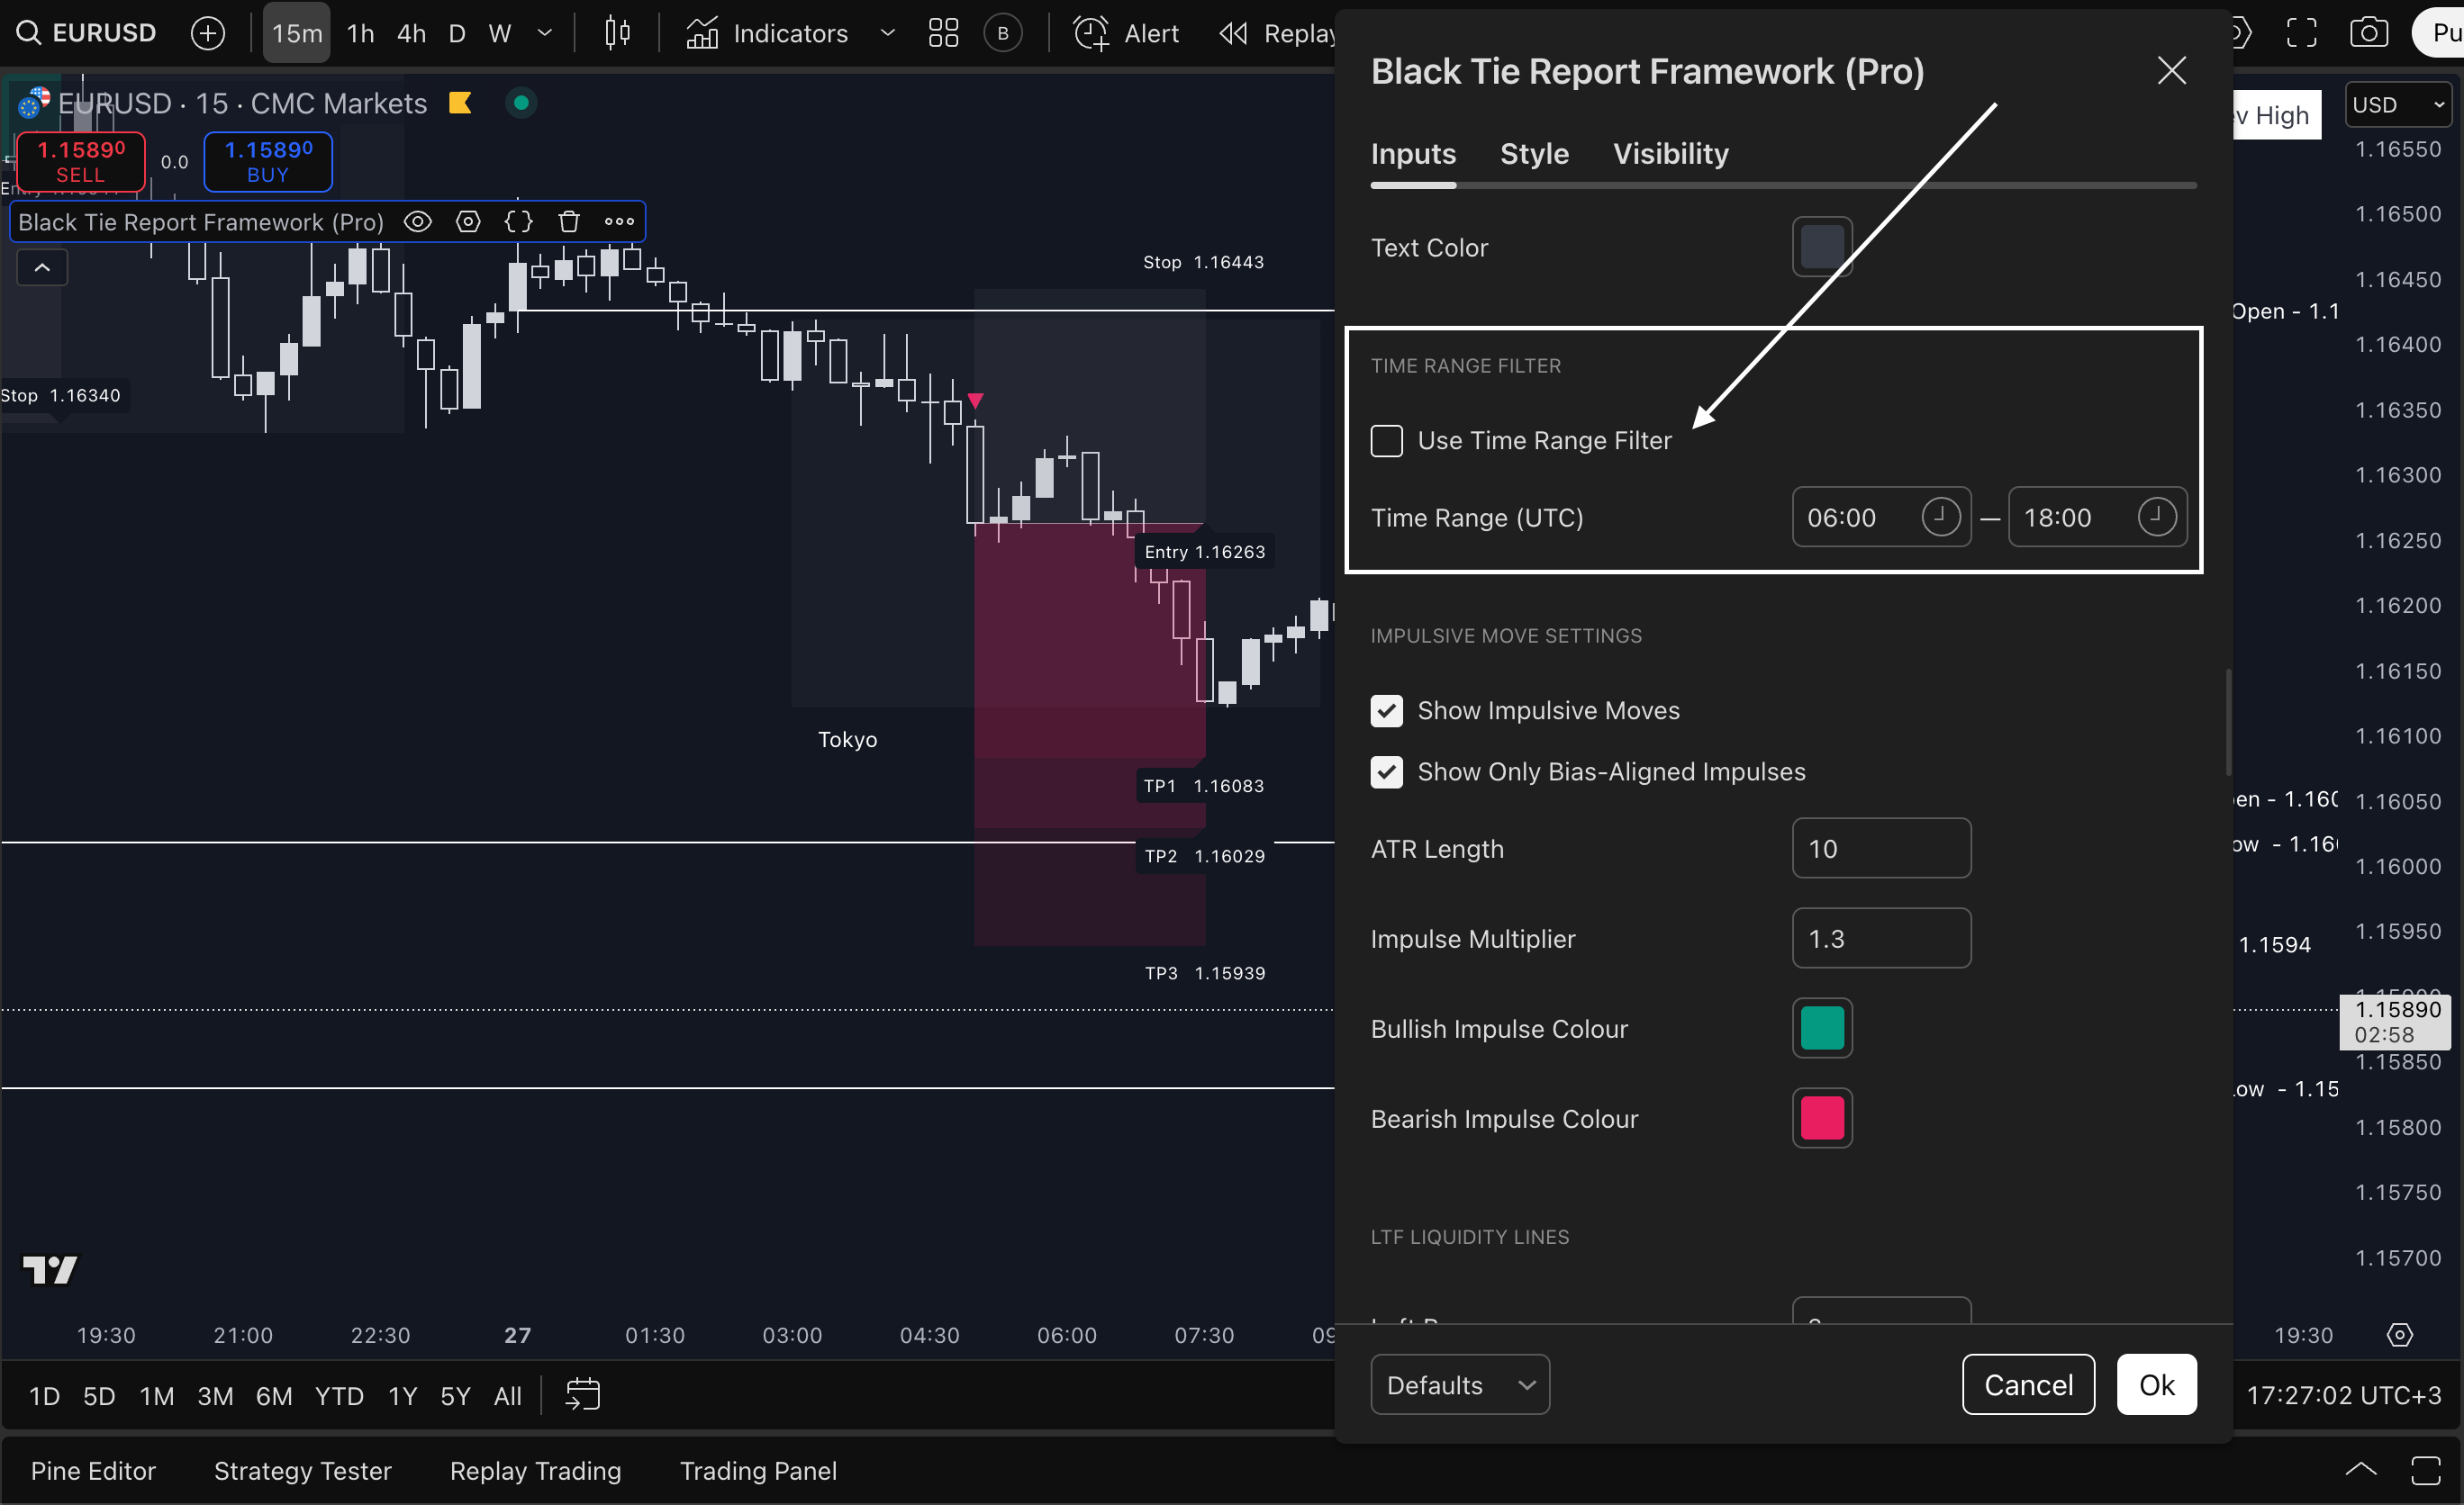Screen dimensions: 2464x1505
Task: Click the go-to-date calendar icon
Action: tap(582, 1394)
